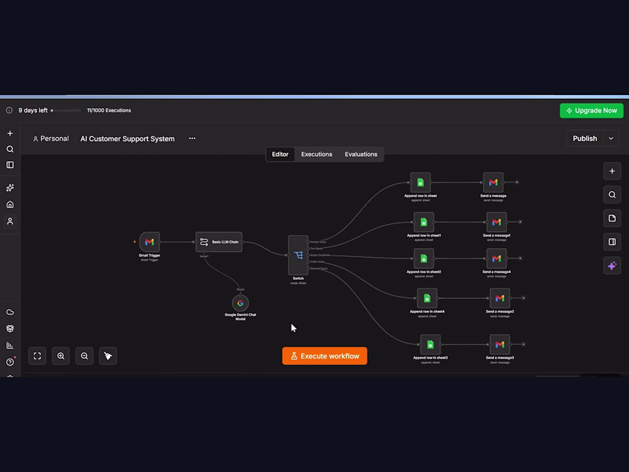Switch to the Evaluations tab

361,154
